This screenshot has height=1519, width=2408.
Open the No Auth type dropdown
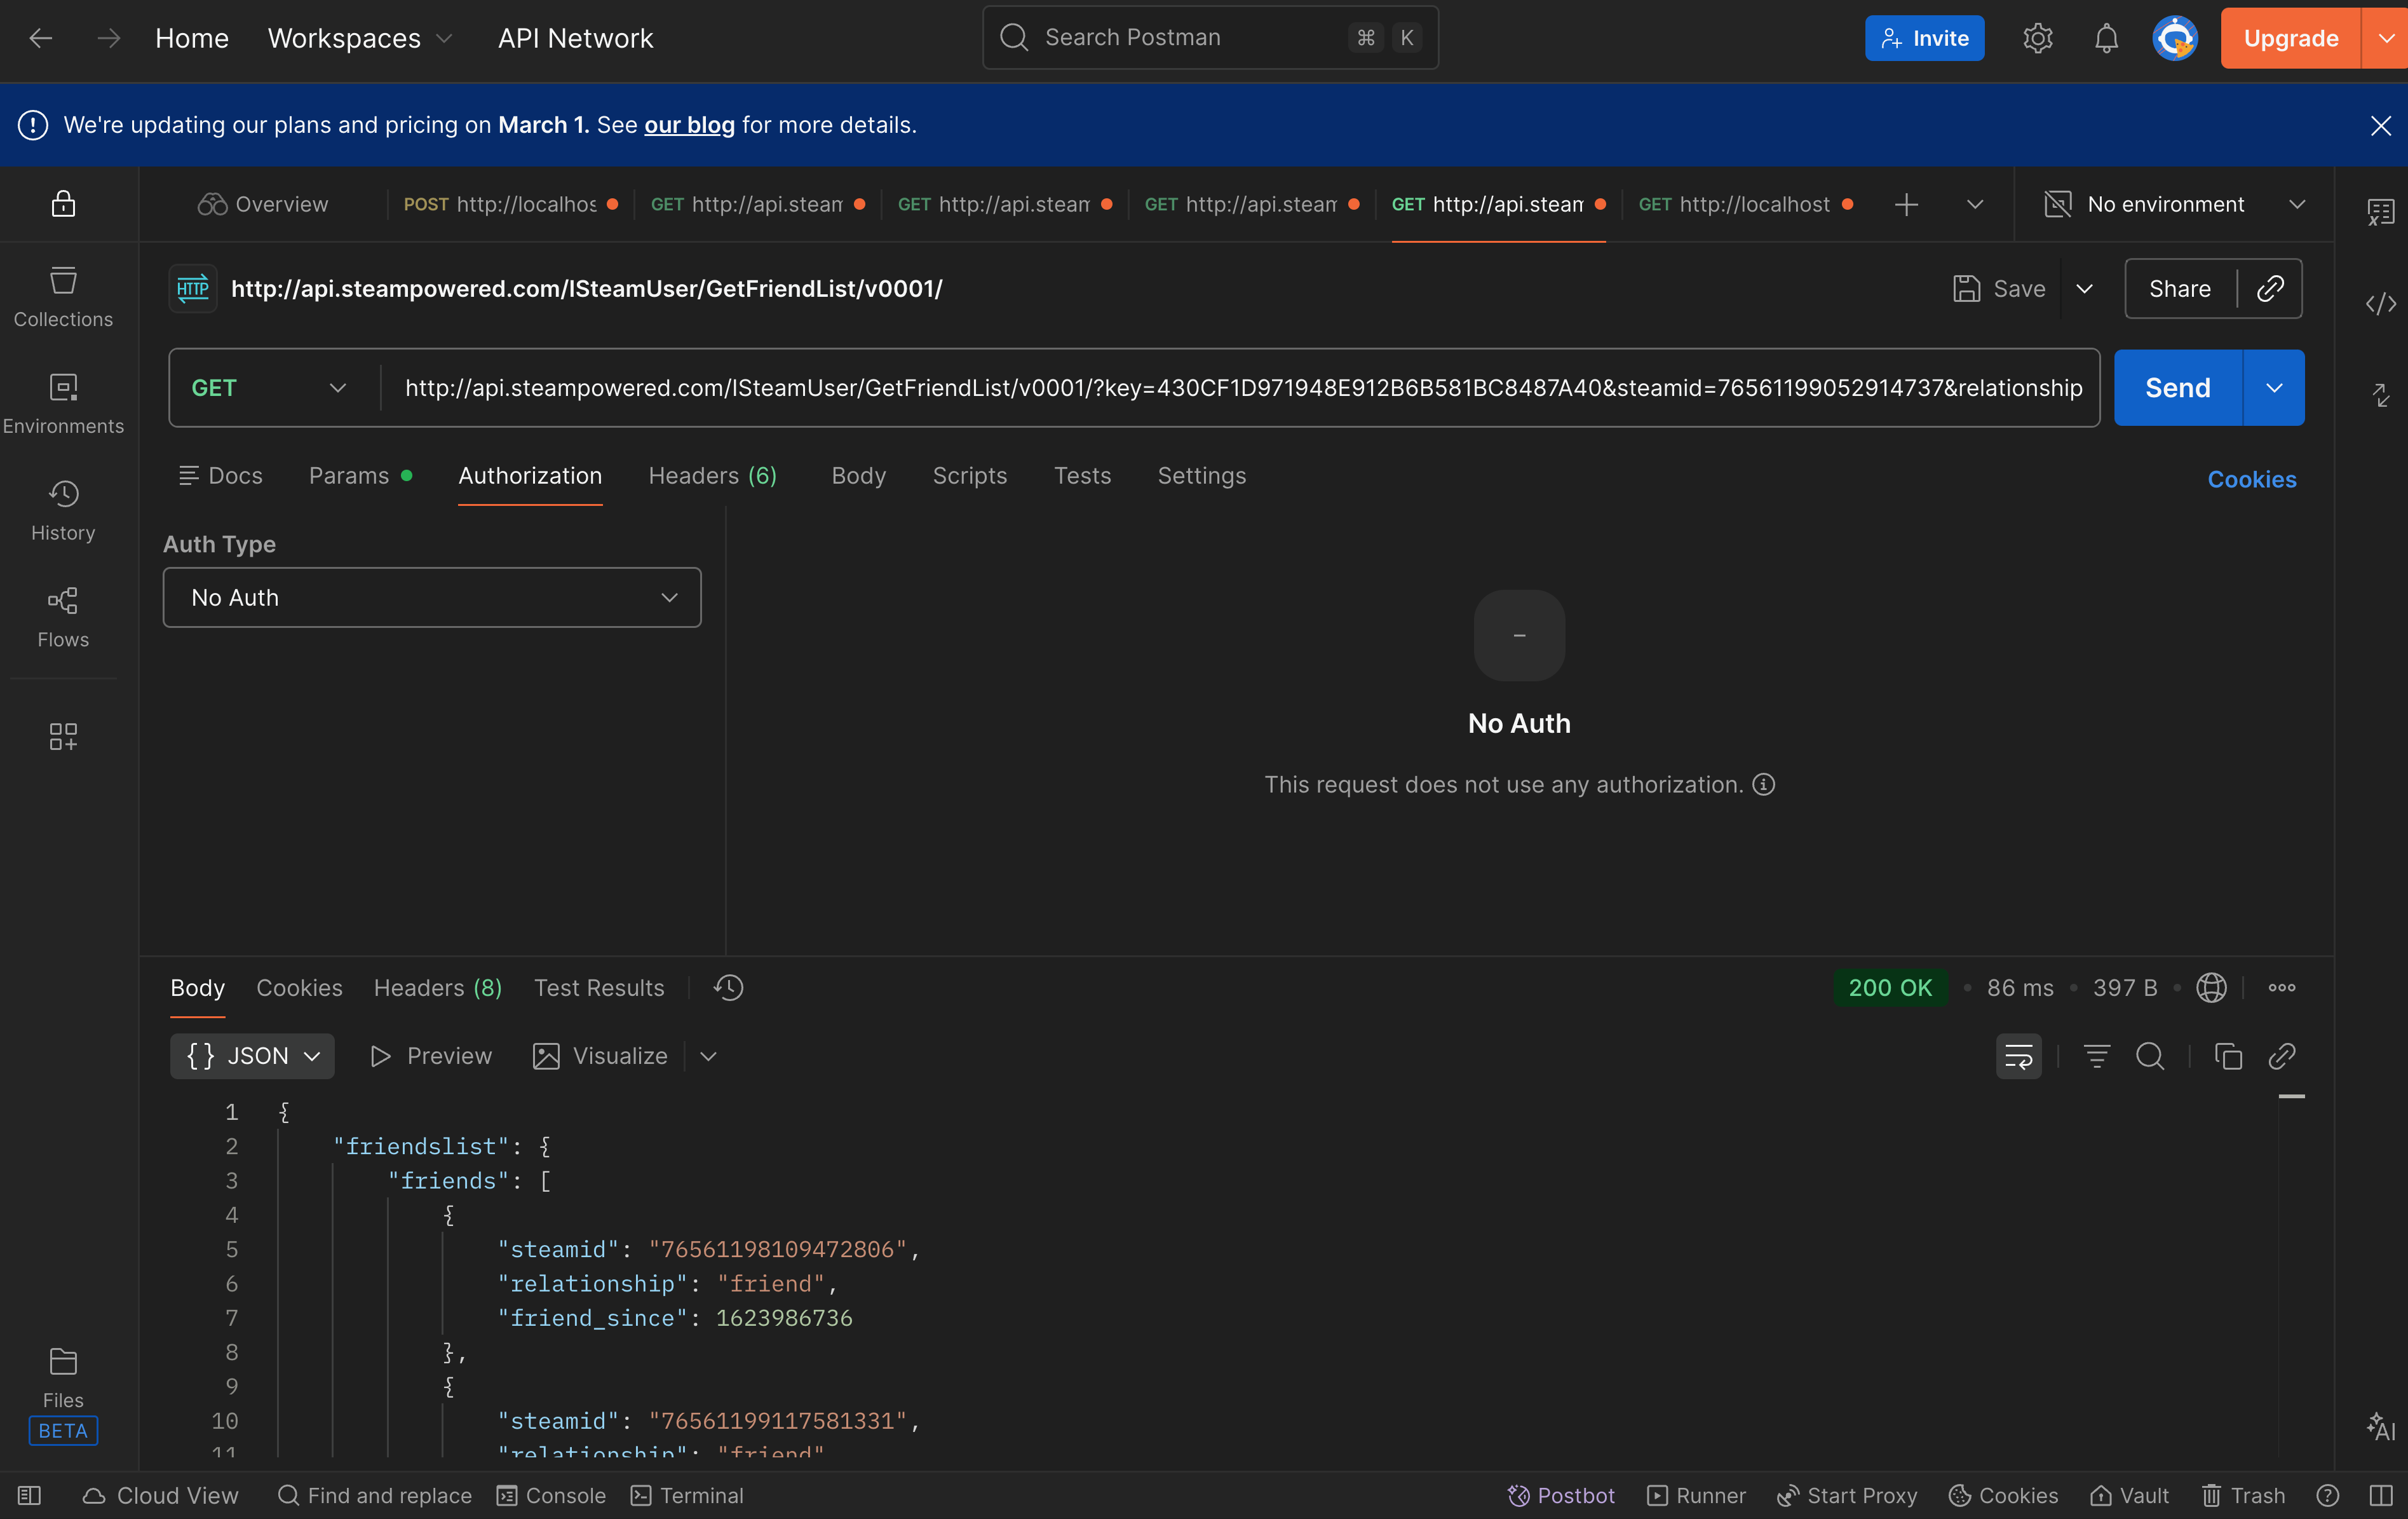[432, 597]
